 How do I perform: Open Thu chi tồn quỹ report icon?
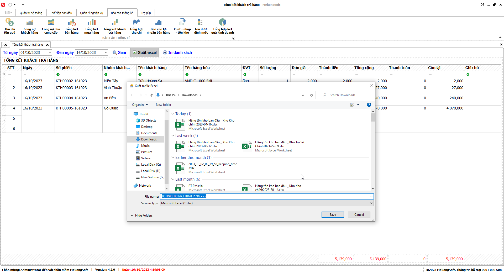(x=9, y=26)
